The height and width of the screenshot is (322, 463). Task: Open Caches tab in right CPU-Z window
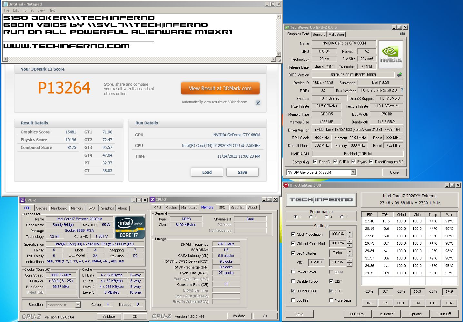point(172,208)
